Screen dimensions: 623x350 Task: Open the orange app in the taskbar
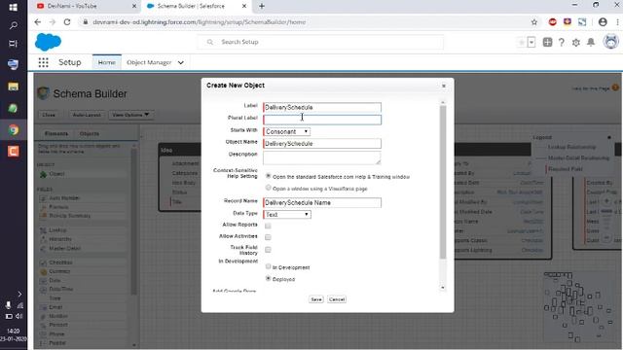(x=13, y=152)
